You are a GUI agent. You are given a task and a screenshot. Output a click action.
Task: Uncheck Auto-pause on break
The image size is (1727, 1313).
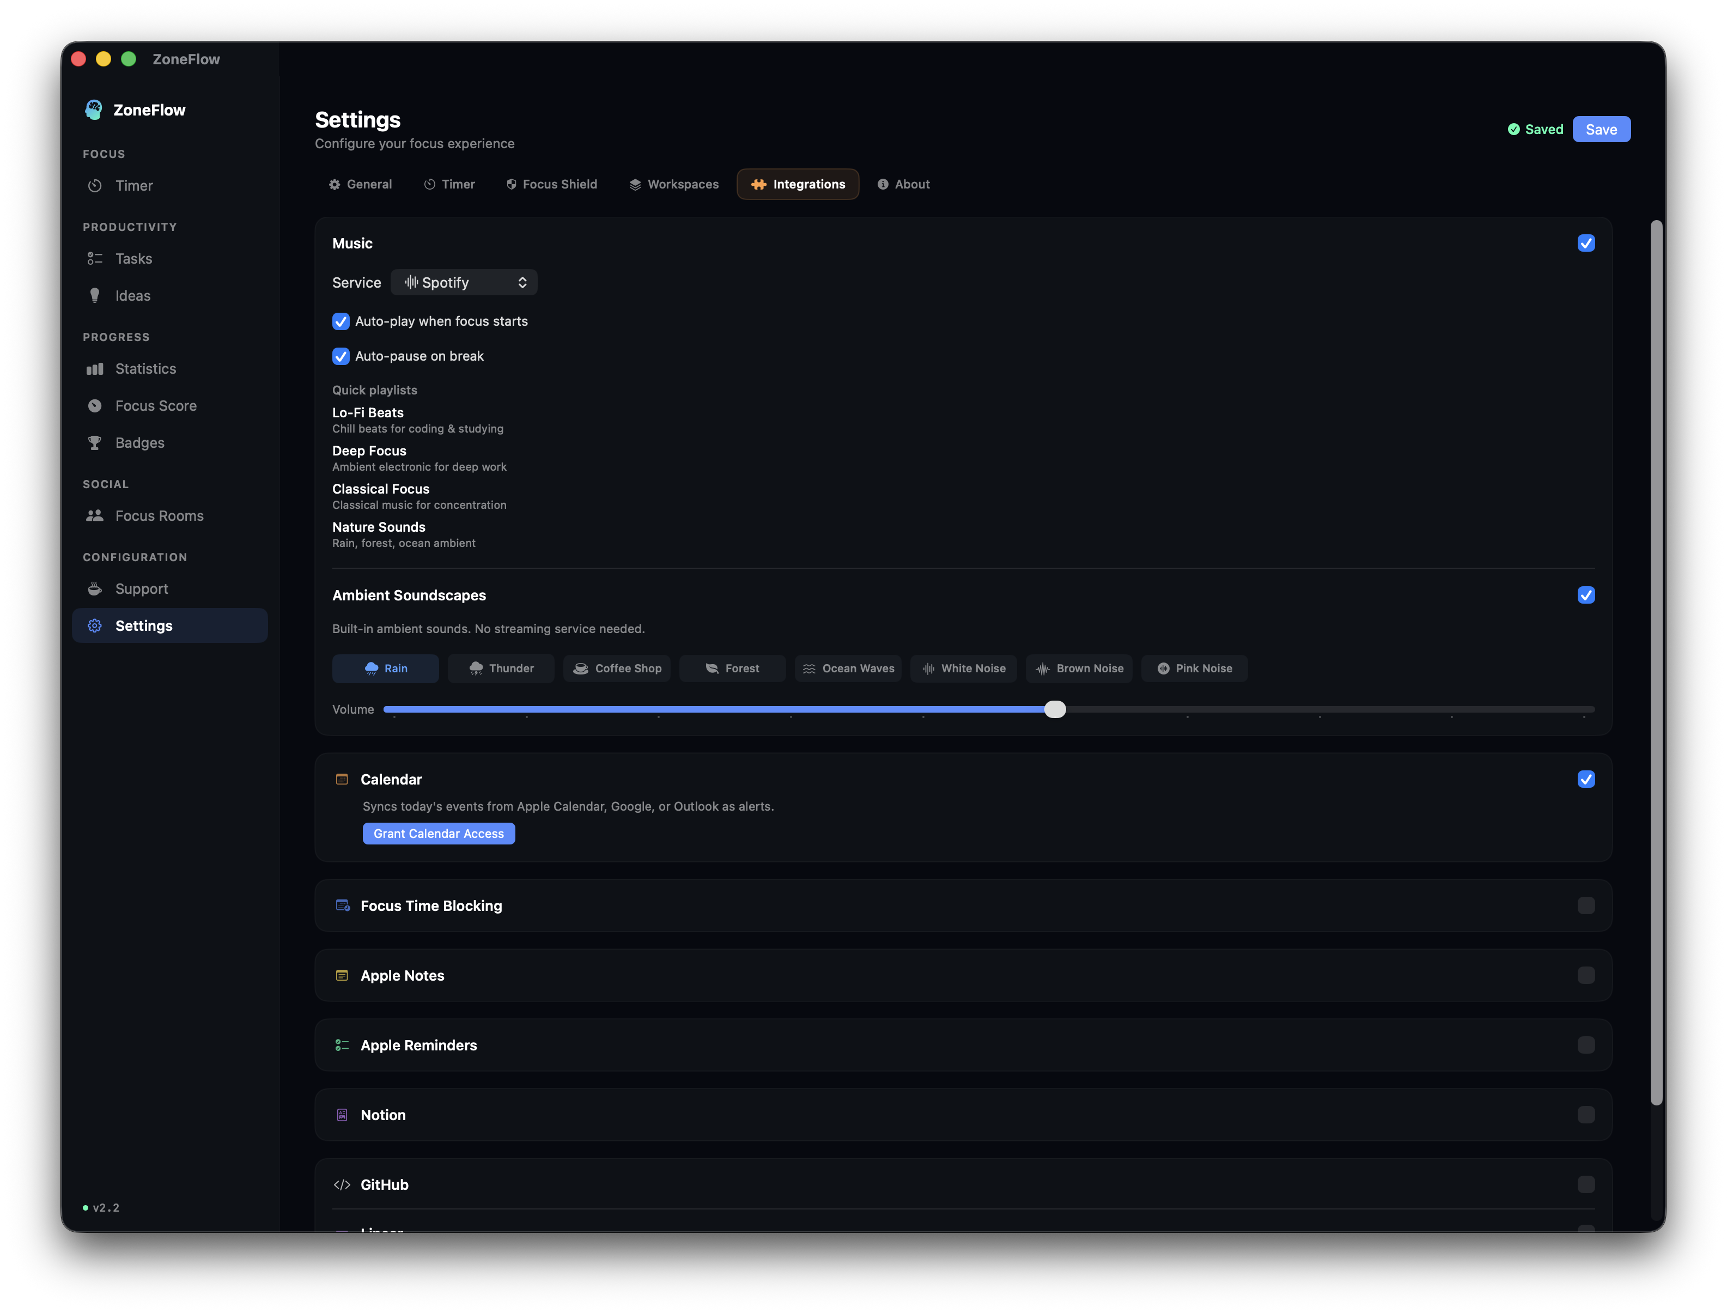[340, 356]
